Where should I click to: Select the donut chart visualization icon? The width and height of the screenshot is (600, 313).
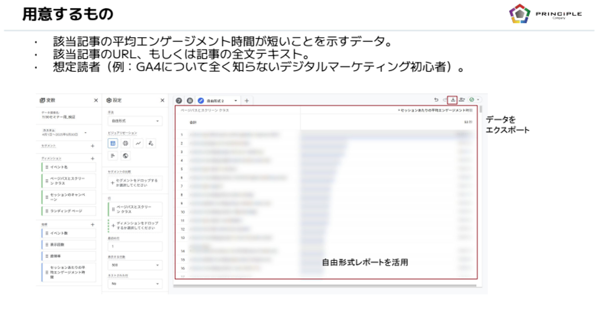126,143
